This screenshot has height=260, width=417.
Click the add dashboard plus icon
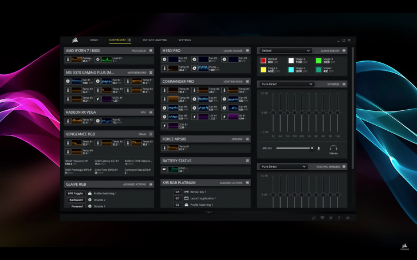[129, 40]
